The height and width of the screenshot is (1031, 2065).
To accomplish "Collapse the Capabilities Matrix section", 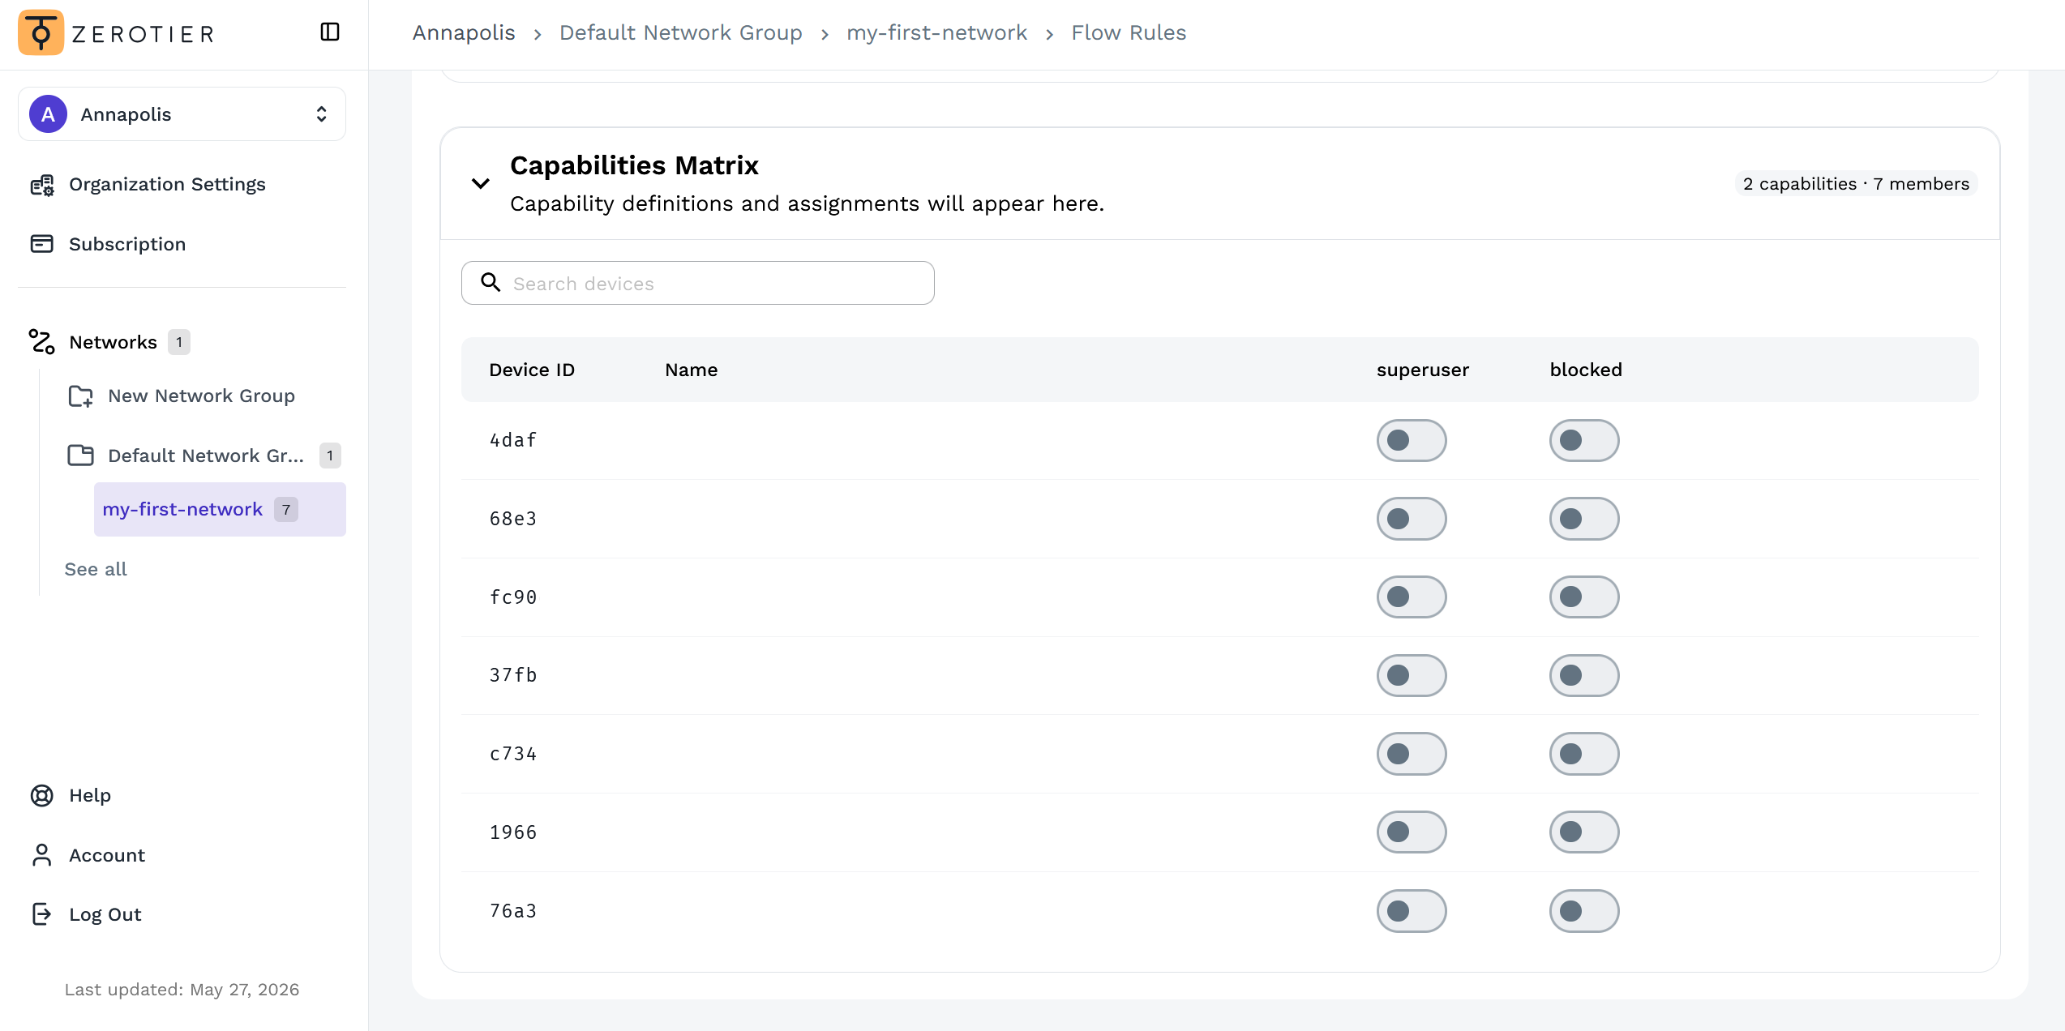I will coord(481,184).
